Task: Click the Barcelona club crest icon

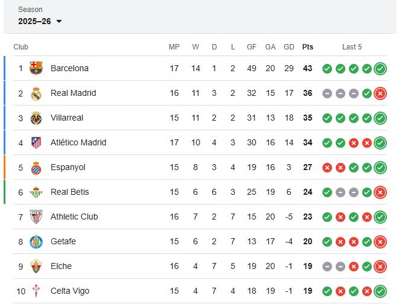Action: (x=36, y=68)
